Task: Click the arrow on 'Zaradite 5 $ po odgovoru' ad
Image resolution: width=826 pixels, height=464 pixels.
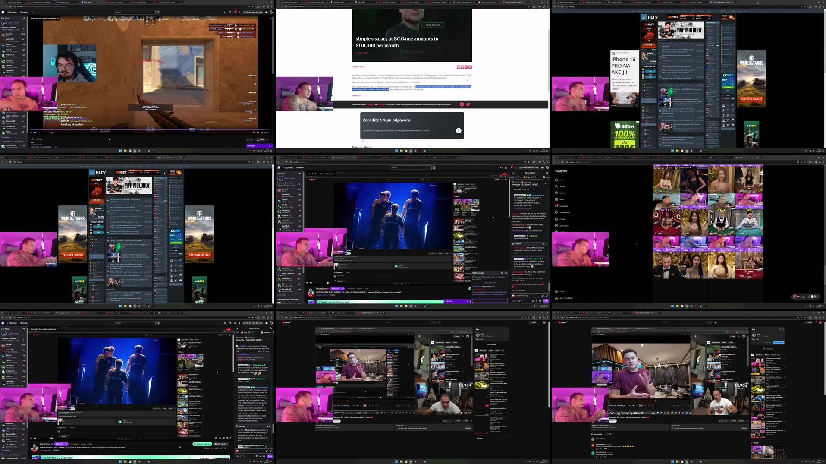Action: pyautogui.click(x=459, y=130)
